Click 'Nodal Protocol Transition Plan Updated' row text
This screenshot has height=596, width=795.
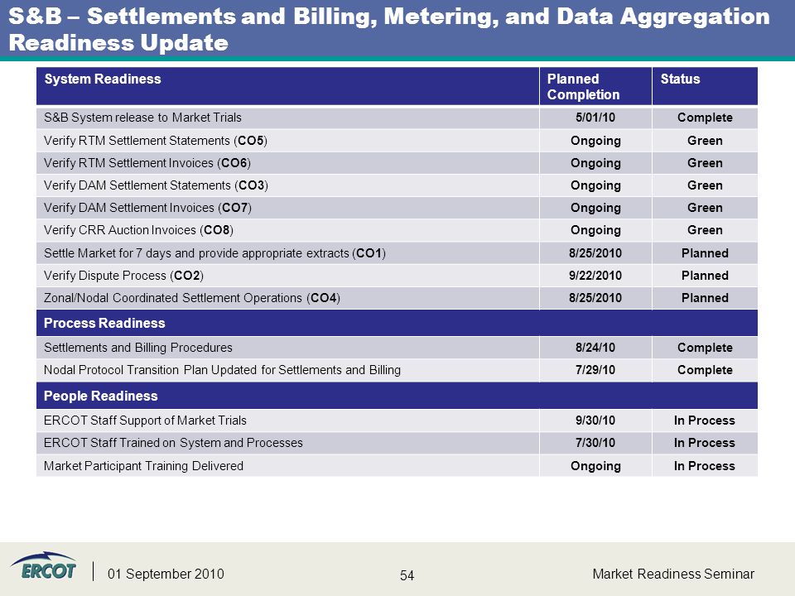click(x=222, y=370)
